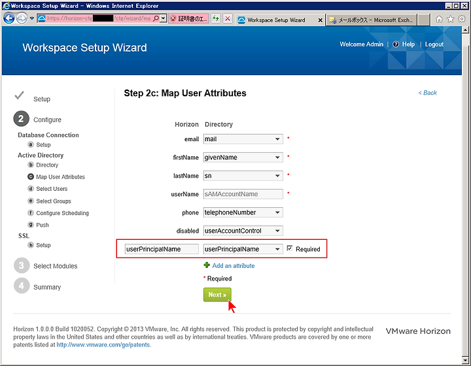471x366 pixels.
Task: Open the firstName givenName dropdown
Action: coord(243,158)
